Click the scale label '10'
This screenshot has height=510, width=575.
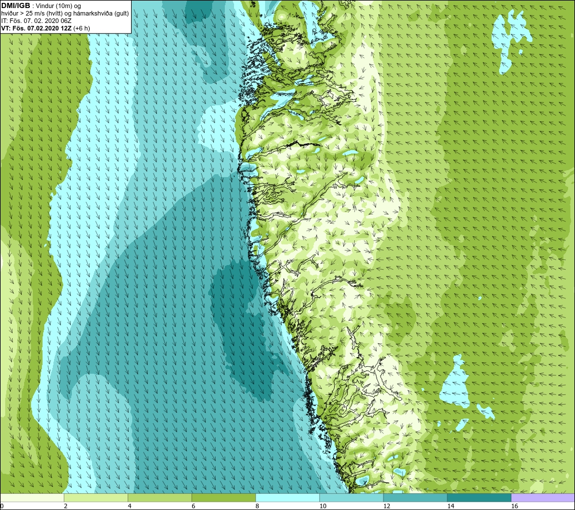point(323,506)
